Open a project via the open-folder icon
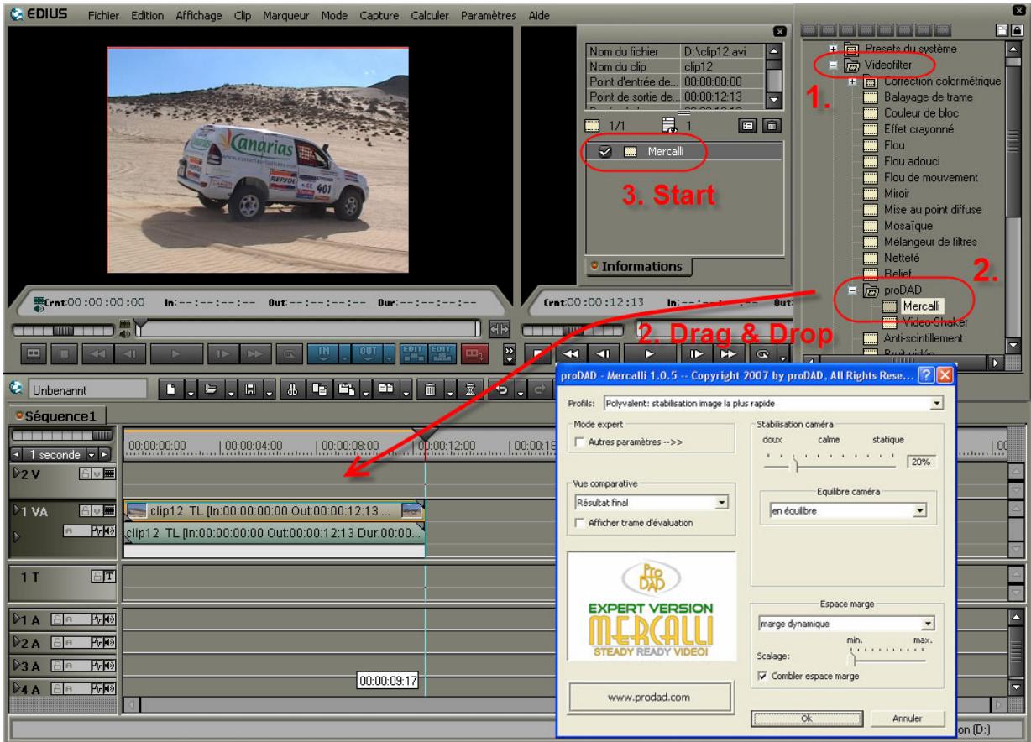1031x742 pixels. coord(211,389)
